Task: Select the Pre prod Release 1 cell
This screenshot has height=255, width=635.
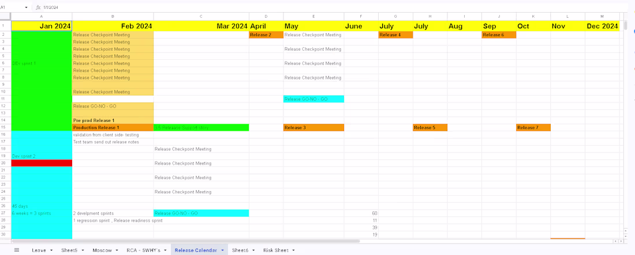Action: tap(113, 120)
